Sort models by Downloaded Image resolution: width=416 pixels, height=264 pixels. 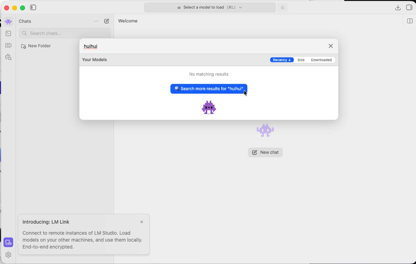point(321,60)
